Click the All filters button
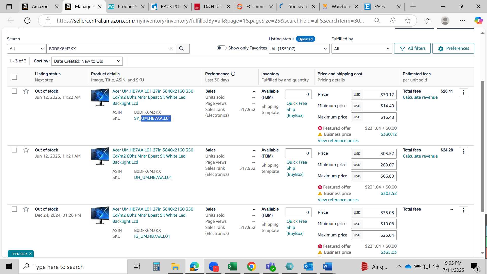Screen dimensions: 487x274 (x=412, y=48)
